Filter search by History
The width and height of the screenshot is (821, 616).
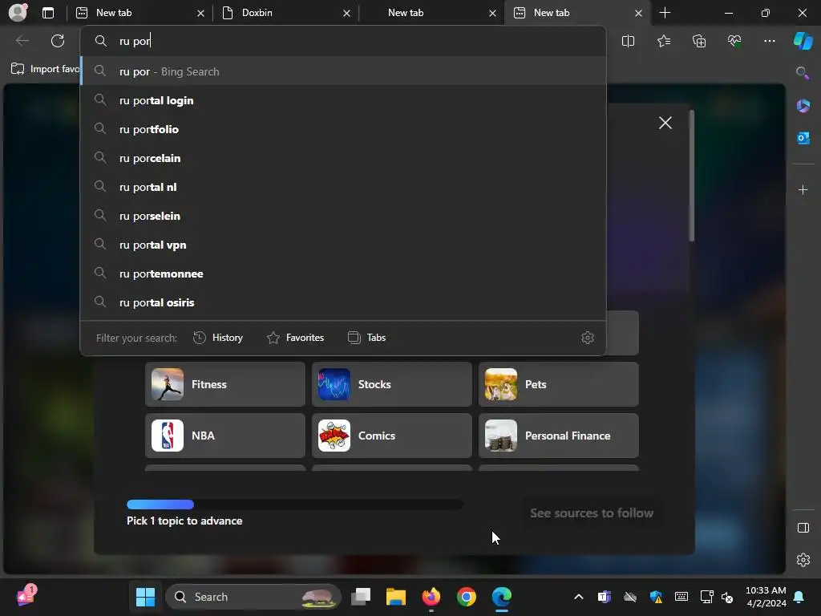[x=218, y=338]
